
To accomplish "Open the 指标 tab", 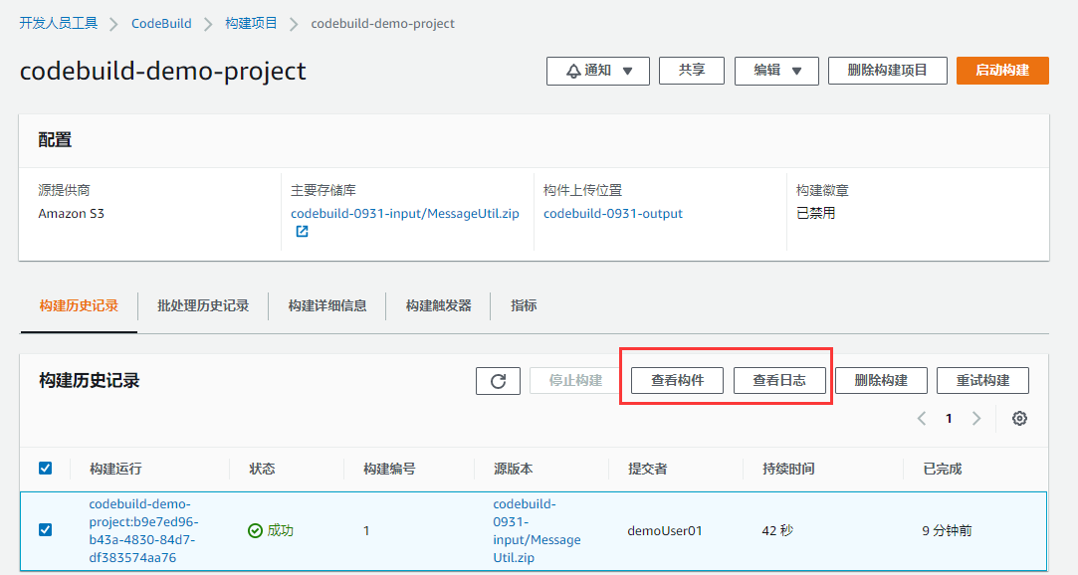I will 524,305.
